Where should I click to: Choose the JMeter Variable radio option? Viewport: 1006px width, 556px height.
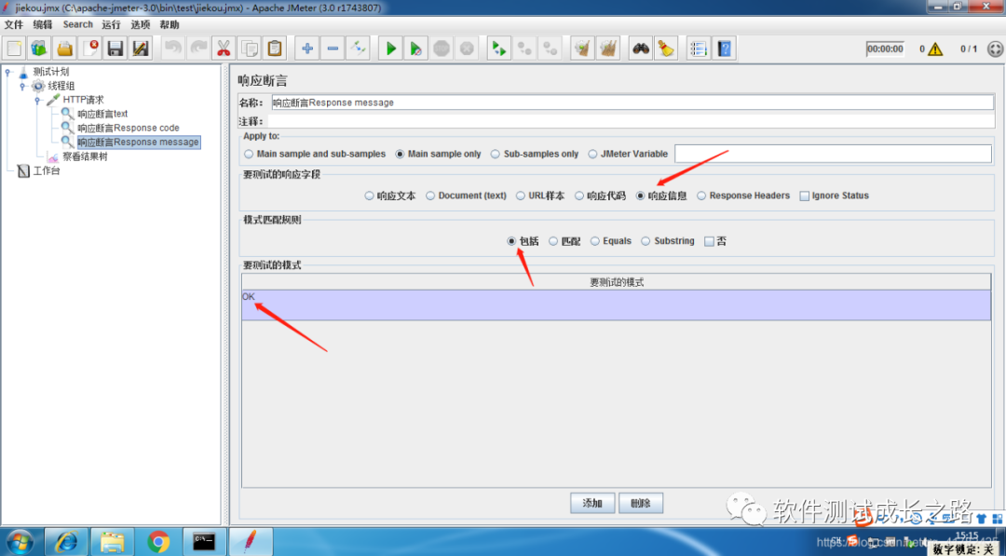tap(628, 154)
